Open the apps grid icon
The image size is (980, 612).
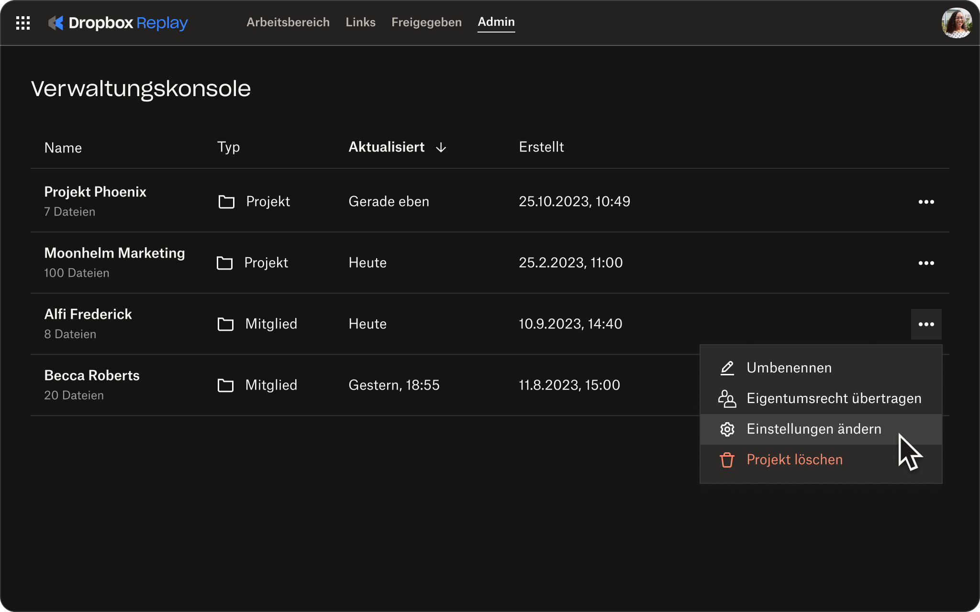22,22
